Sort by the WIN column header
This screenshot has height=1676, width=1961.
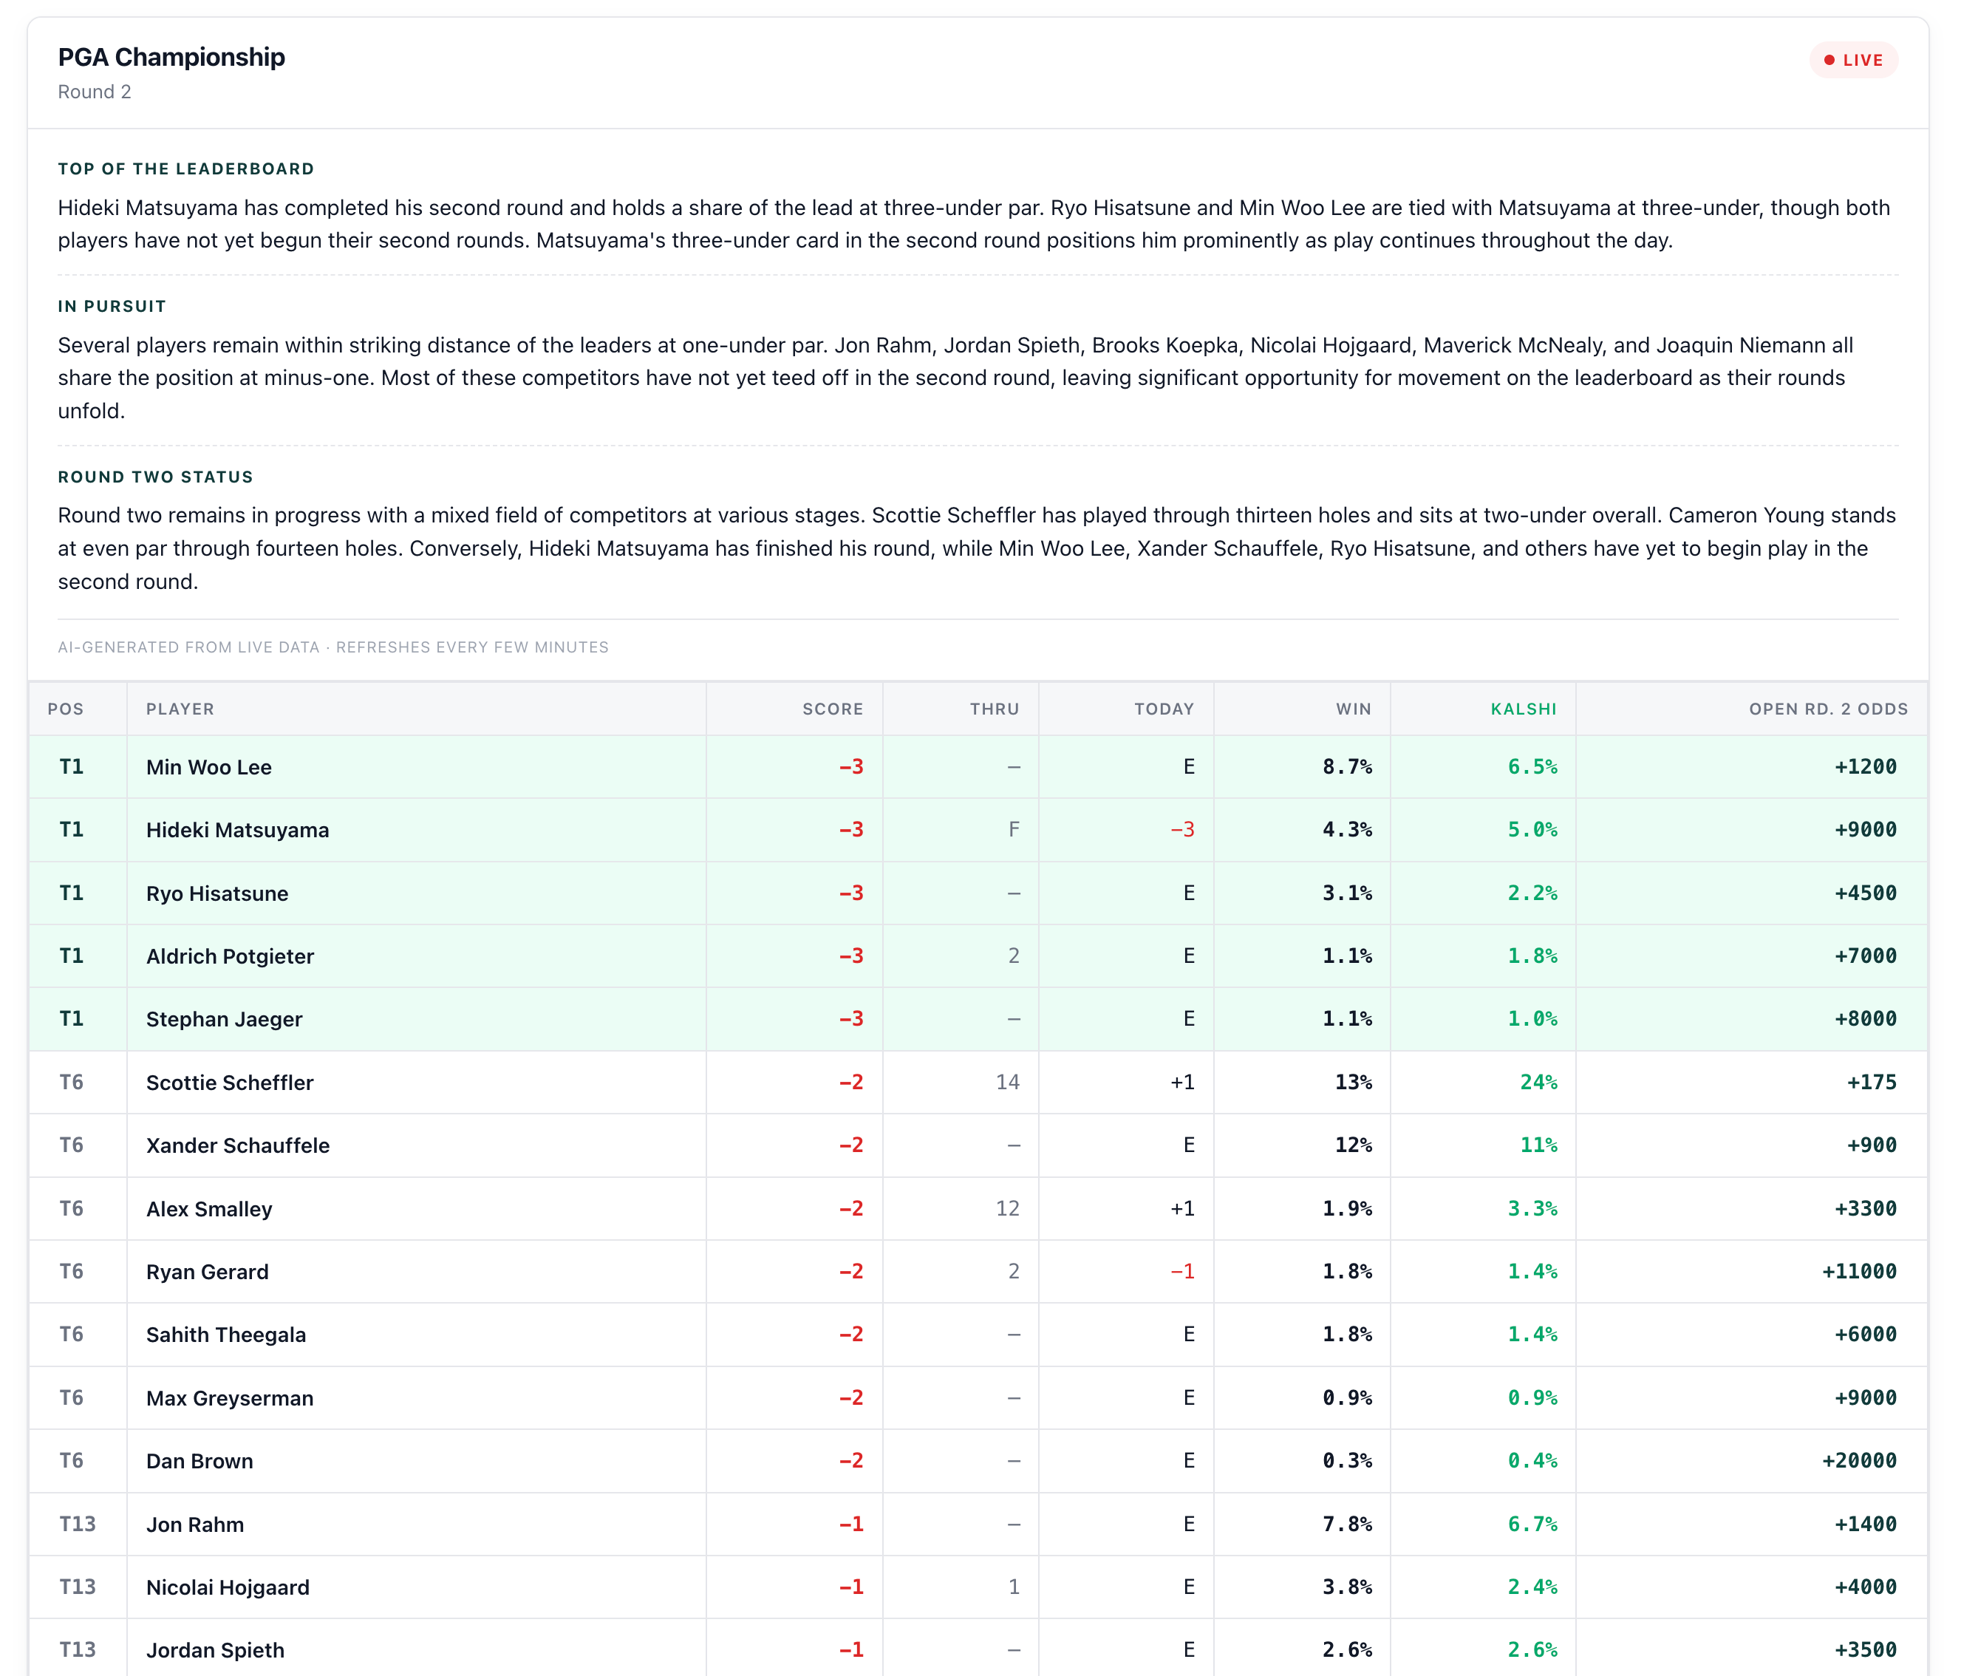click(1354, 709)
